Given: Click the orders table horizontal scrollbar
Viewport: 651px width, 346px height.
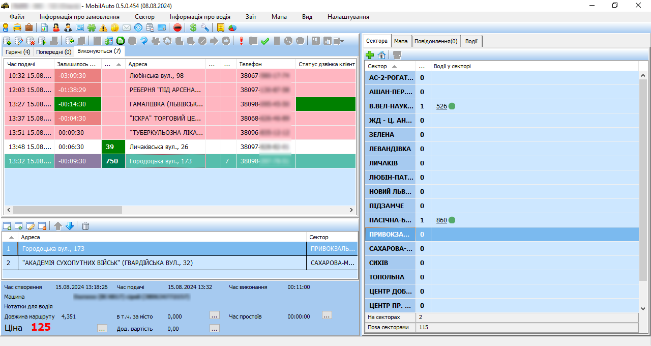Looking at the screenshot, I should point(67,210).
